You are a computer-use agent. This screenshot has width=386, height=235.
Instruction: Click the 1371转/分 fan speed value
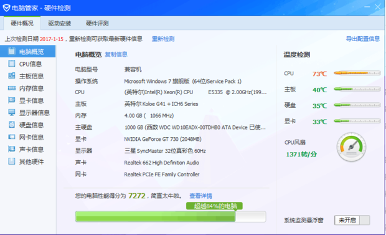coord(301,155)
